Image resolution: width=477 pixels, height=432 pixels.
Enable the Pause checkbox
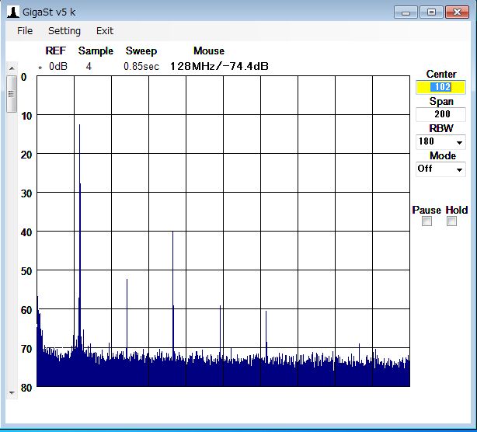pos(427,221)
